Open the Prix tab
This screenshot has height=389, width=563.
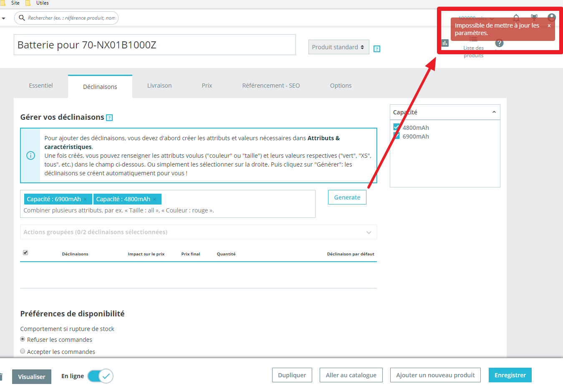click(207, 86)
